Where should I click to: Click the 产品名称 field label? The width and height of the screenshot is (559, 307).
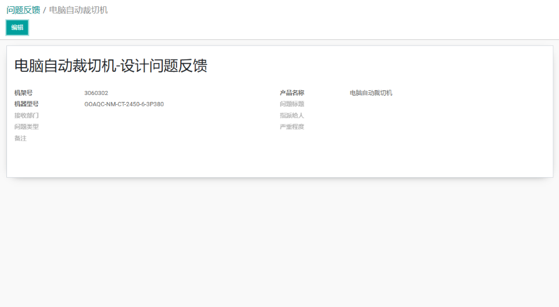(x=292, y=93)
